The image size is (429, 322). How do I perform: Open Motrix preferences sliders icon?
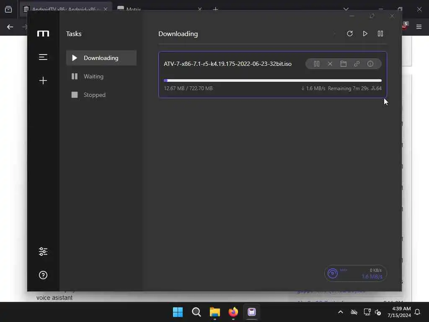click(43, 252)
